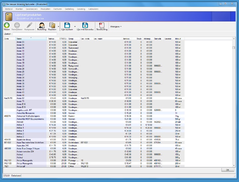Click the Lev. code column header
The image size is (239, 182).
coord(86,39)
